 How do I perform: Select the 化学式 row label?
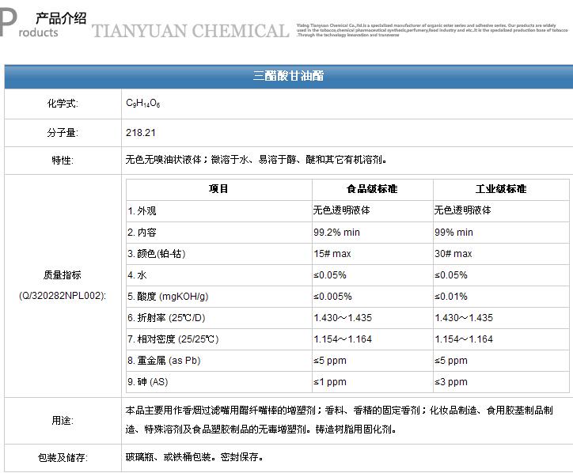(x=63, y=104)
